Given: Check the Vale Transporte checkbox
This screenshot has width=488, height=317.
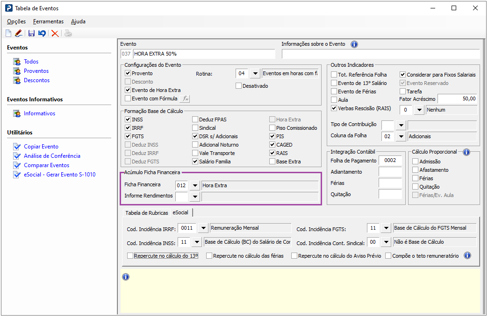Looking at the screenshot, I should 195,153.
